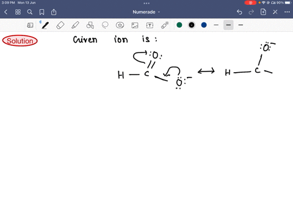Bookmark this page
The image size is (293, 220).
42,12
